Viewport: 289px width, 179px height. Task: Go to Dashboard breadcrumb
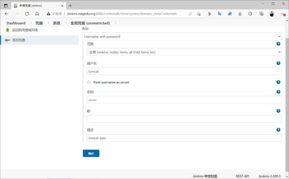16,23
